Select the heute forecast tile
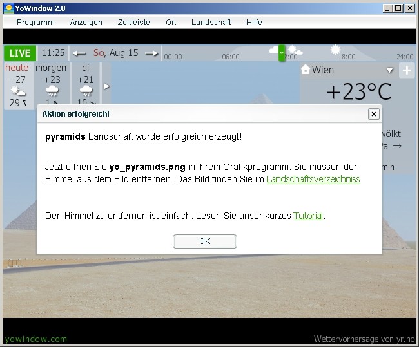 pos(17,84)
